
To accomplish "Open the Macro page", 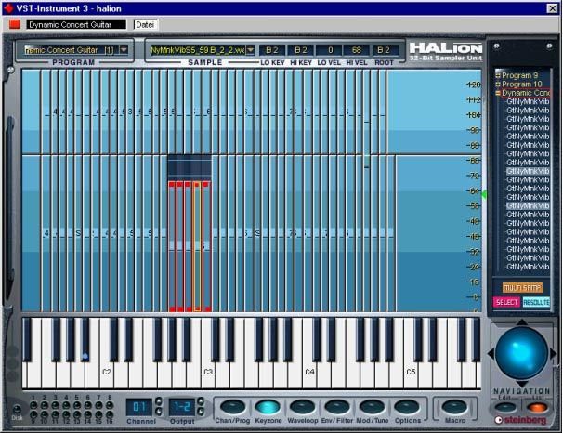I will click(x=454, y=407).
